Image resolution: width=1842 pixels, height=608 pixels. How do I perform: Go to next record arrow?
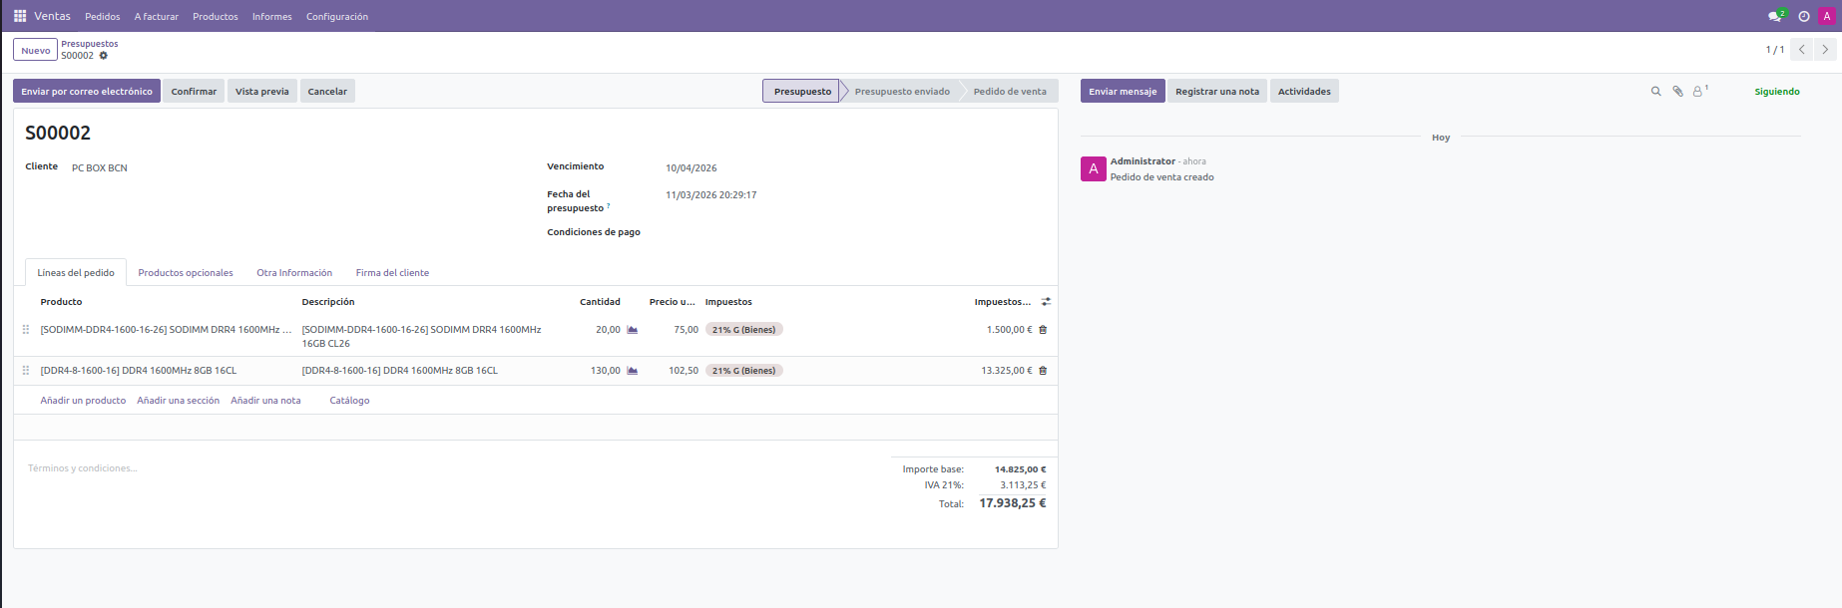pyautogui.click(x=1825, y=50)
